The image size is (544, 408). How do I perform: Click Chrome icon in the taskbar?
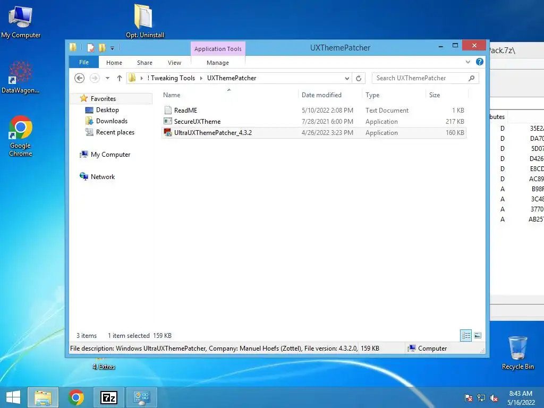point(76,397)
